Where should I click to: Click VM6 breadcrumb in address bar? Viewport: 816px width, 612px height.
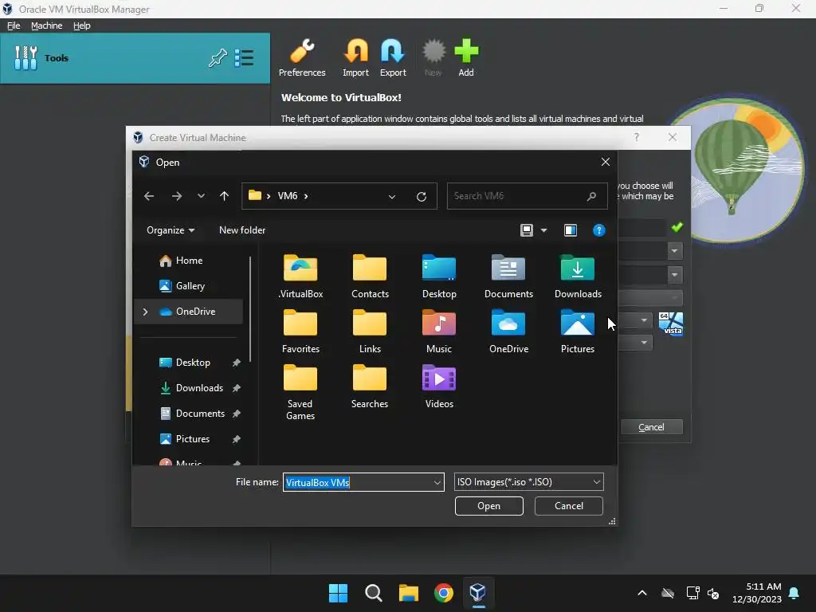pyautogui.click(x=287, y=196)
